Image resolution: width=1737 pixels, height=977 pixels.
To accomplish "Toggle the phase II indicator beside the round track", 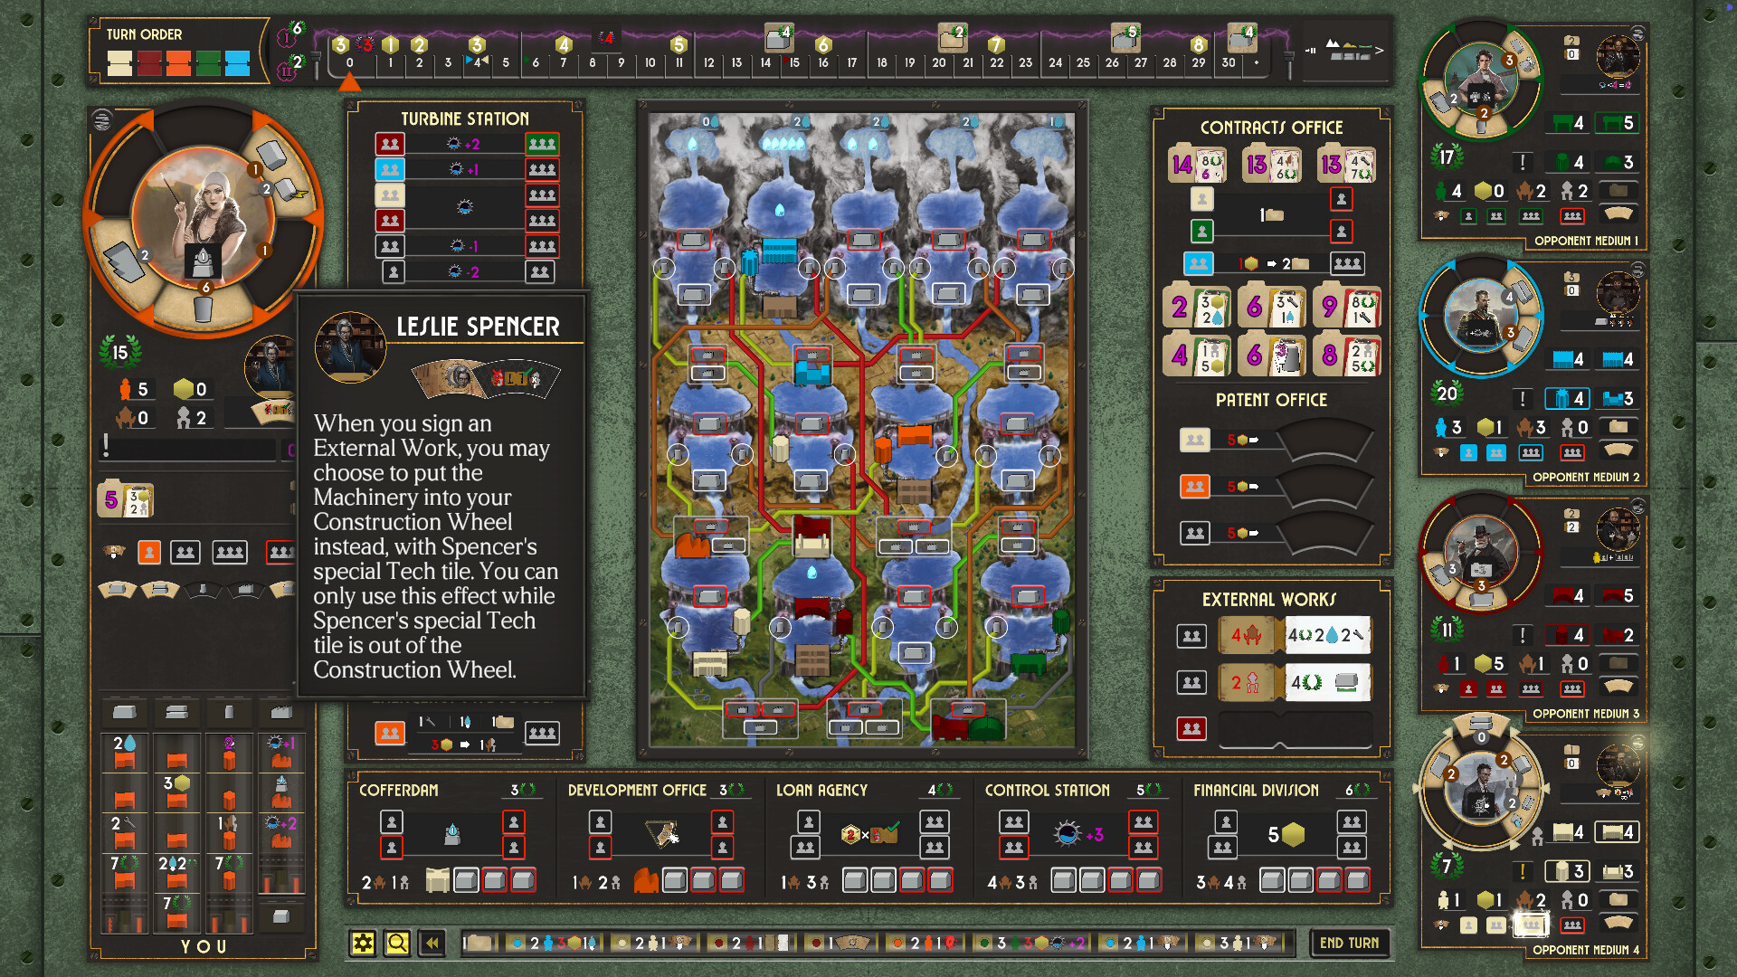I will (x=286, y=70).
